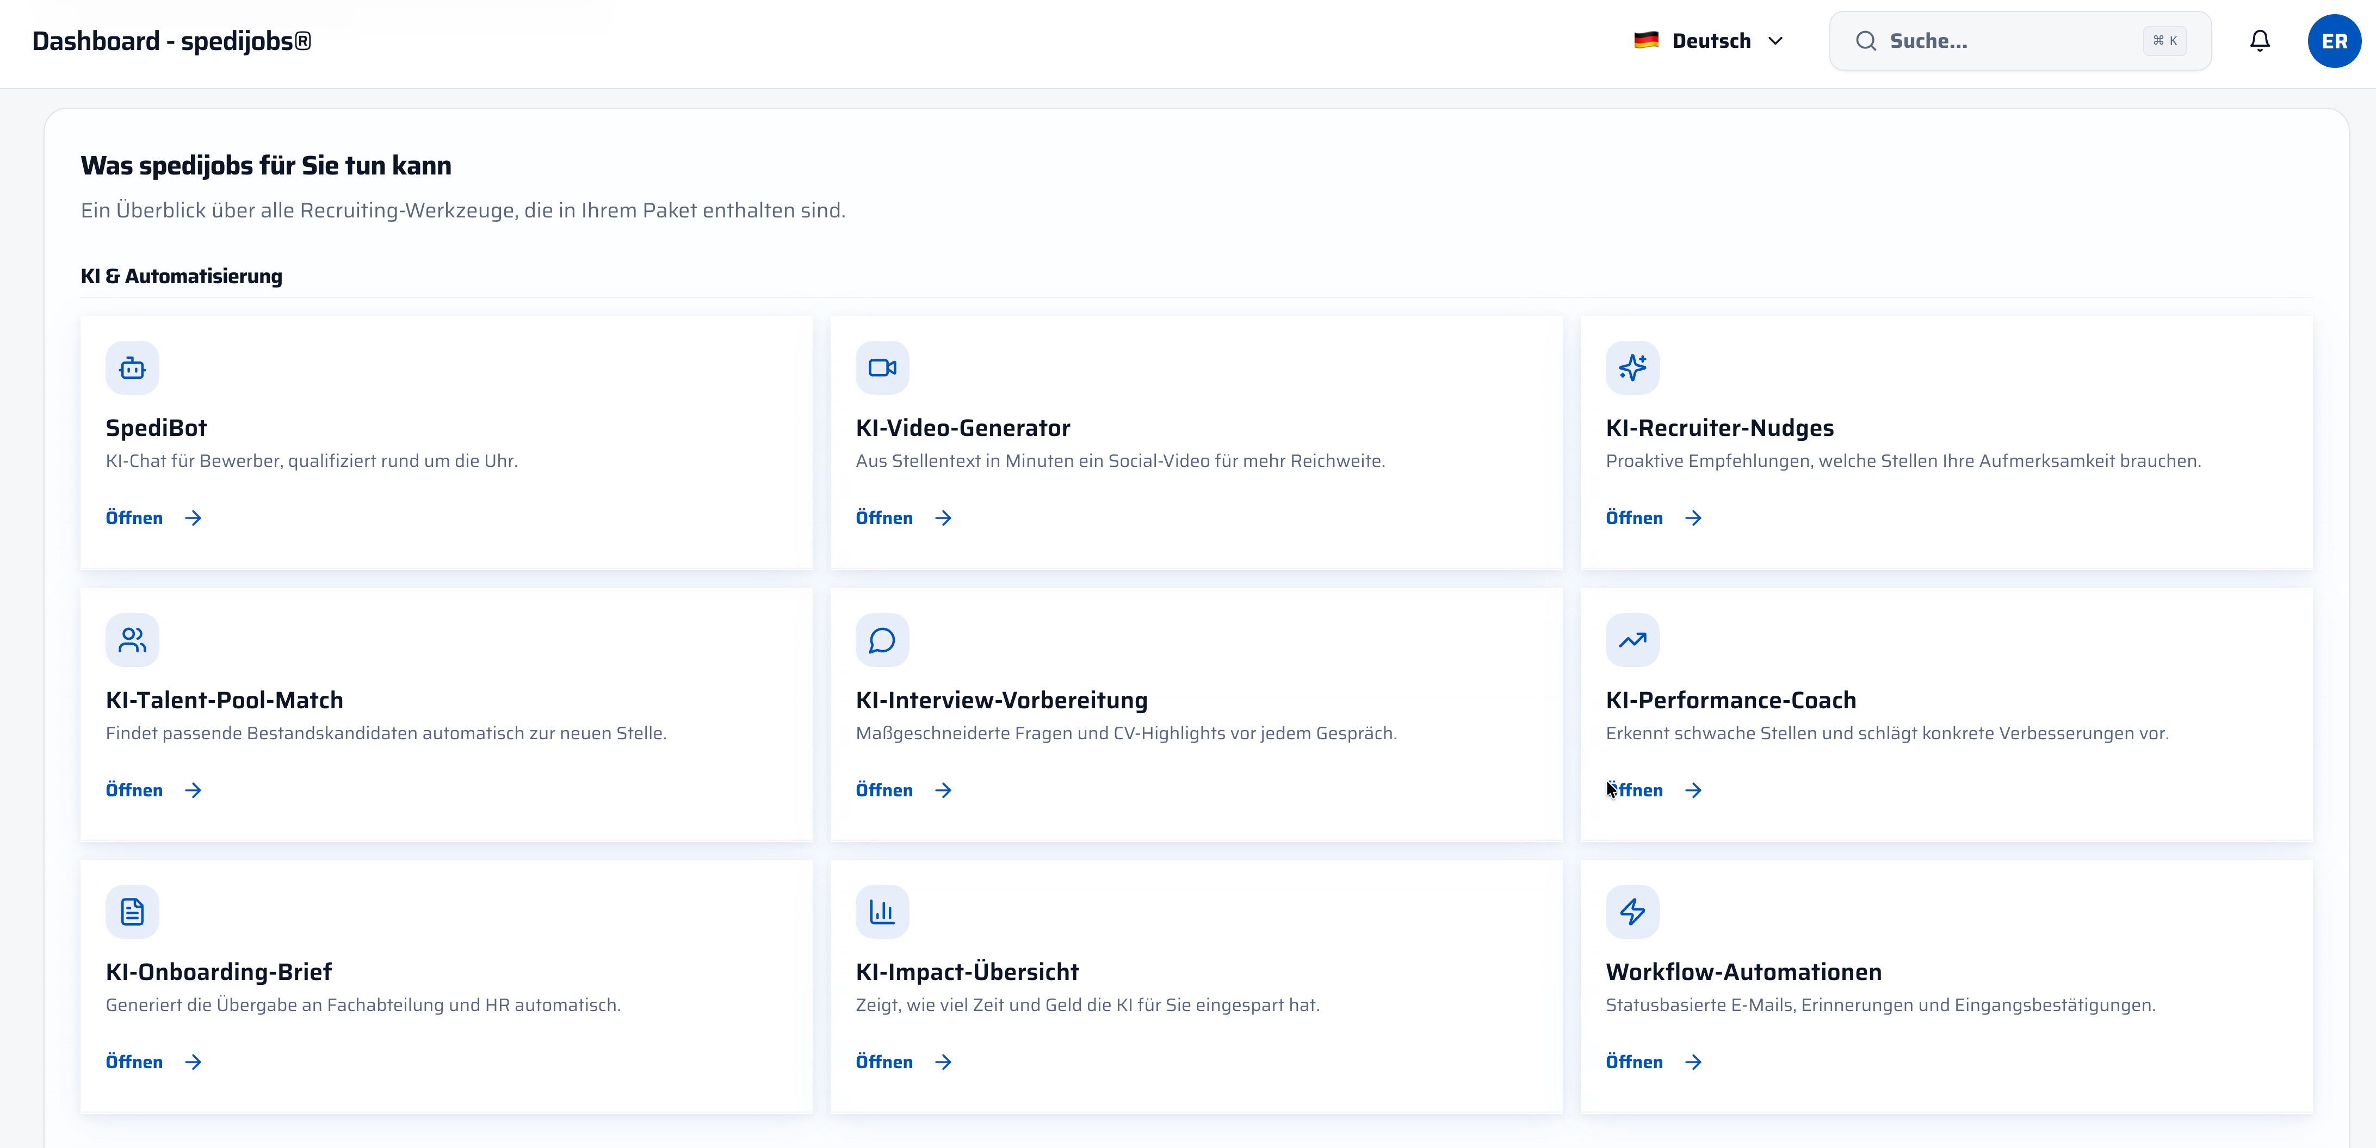Open the ER user avatar menu
Image resolution: width=2376 pixels, height=1148 pixels.
tap(2334, 41)
